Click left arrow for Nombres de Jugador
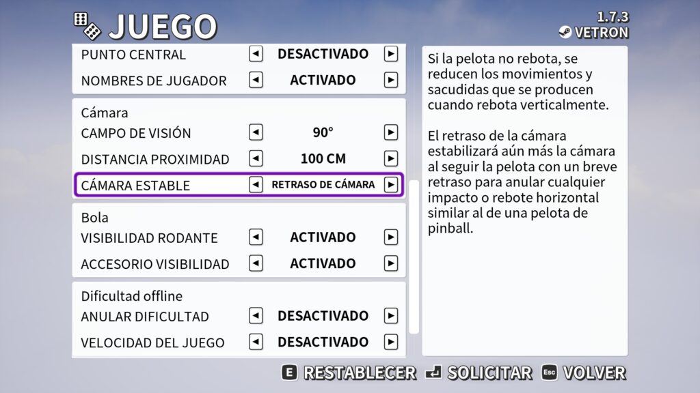The width and height of the screenshot is (700, 393). (256, 81)
